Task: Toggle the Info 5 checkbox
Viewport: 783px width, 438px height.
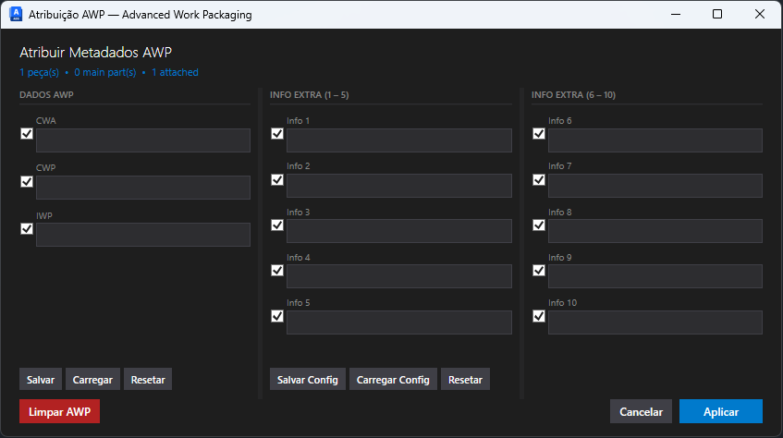Action: pyautogui.click(x=277, y=316)
